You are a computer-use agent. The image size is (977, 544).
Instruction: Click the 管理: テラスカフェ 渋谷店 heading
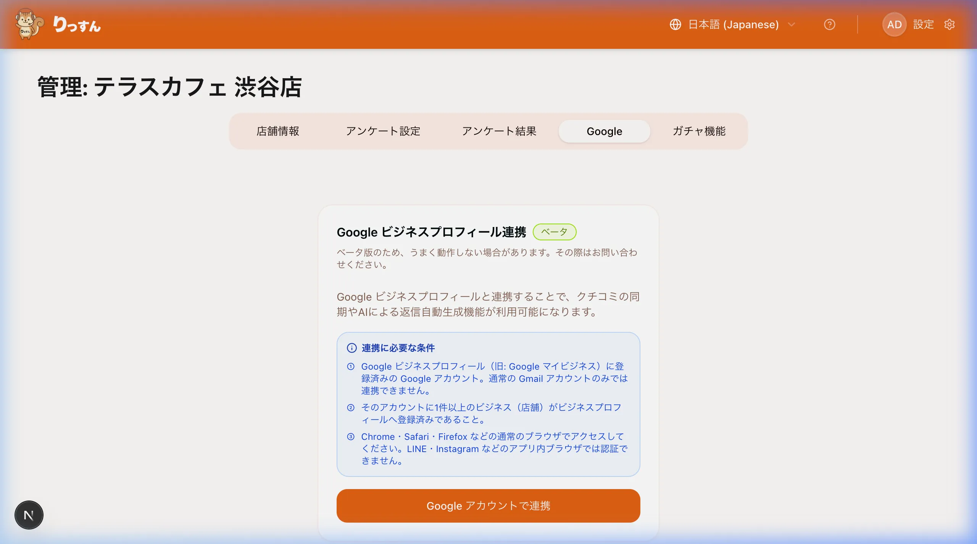(x=170, y=87)
